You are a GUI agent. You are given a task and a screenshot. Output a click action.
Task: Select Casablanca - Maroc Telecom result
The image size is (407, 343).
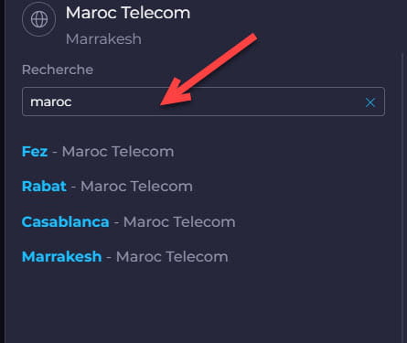(x=129, y=221)
